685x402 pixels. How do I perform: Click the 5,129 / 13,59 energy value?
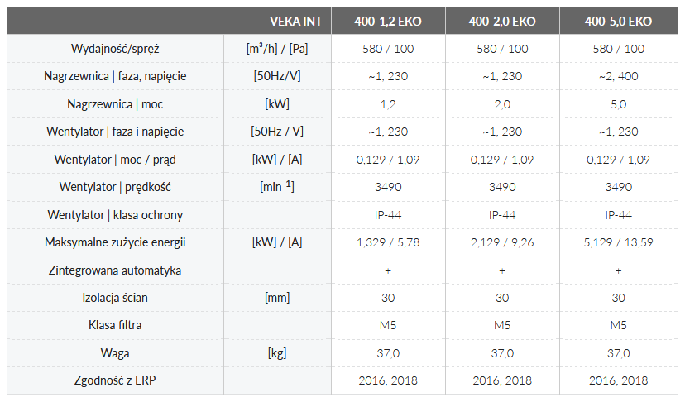618,242
